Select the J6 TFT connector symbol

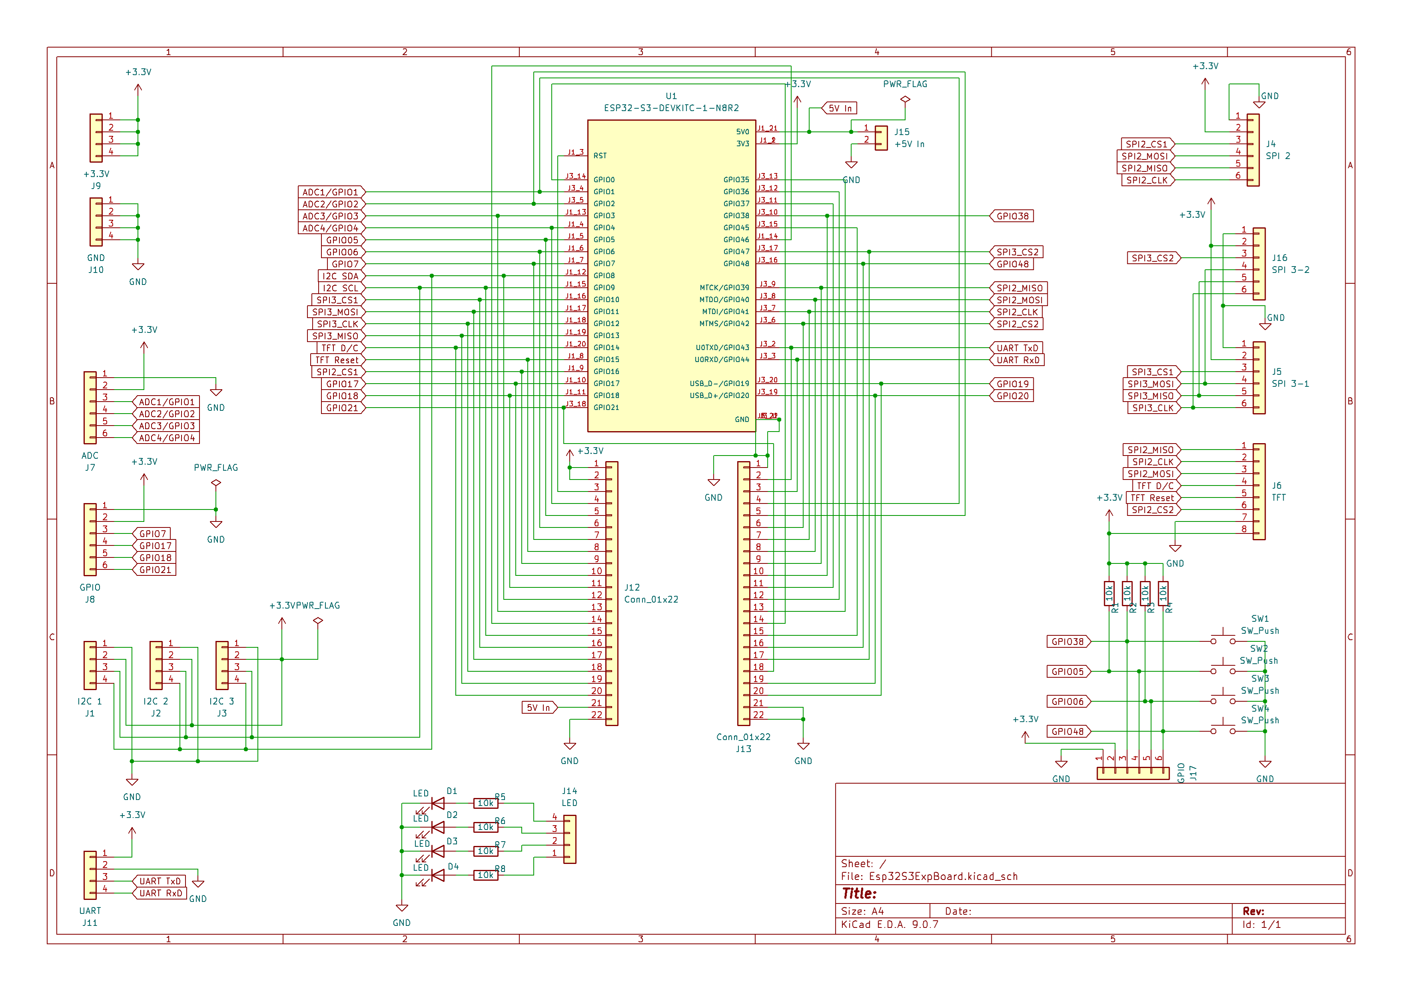[1258, 492]
